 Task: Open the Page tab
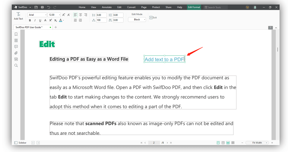[x=144, y=7]
